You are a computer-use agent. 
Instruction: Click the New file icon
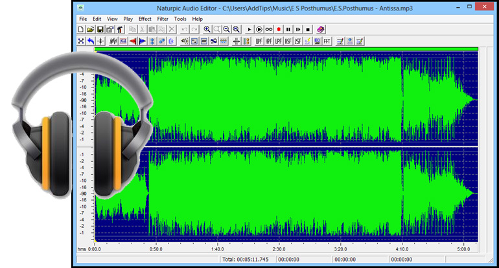(82, 30)
